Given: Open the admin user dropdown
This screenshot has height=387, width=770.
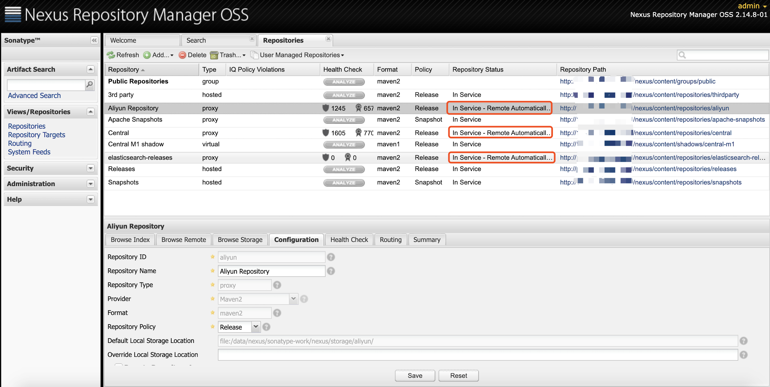Looking at the screenshot, I should click(x=752, y=6).
